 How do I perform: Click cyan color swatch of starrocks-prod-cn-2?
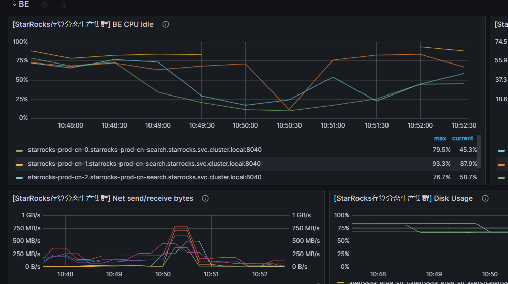pyautogui.click(x=19, y=178)
